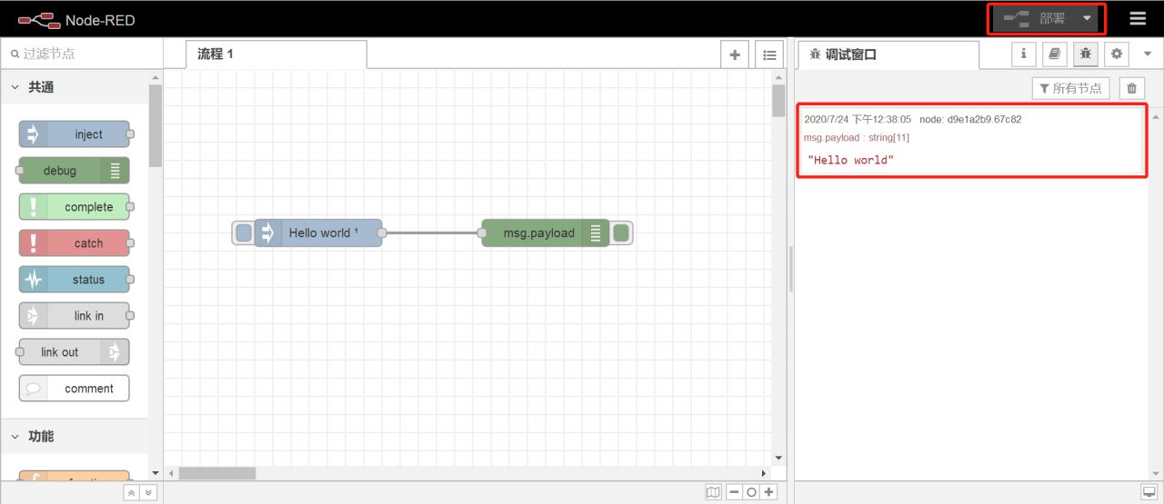Image resolution: width=1164 pixels, height=504 pixels.
Task: Select the complete node in palette
Action: pos(75,207)
